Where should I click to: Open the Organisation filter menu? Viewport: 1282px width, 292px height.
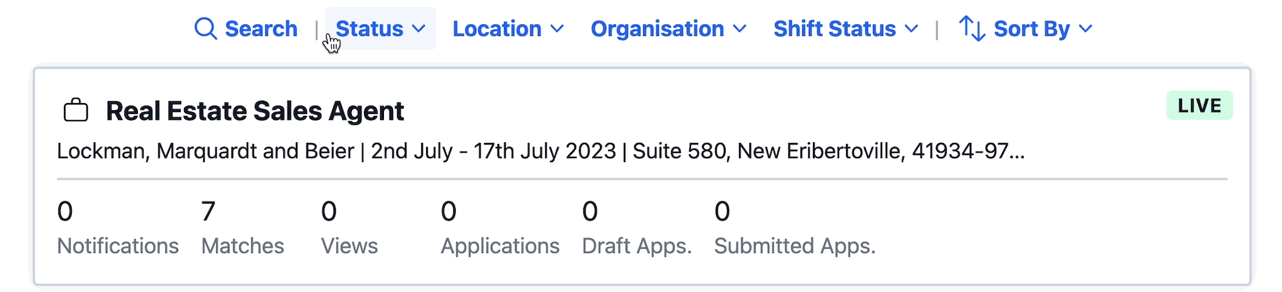657,29
